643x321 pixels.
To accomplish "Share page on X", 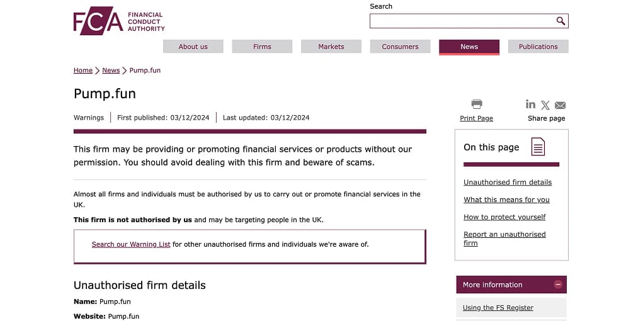I will pos(545,105).
